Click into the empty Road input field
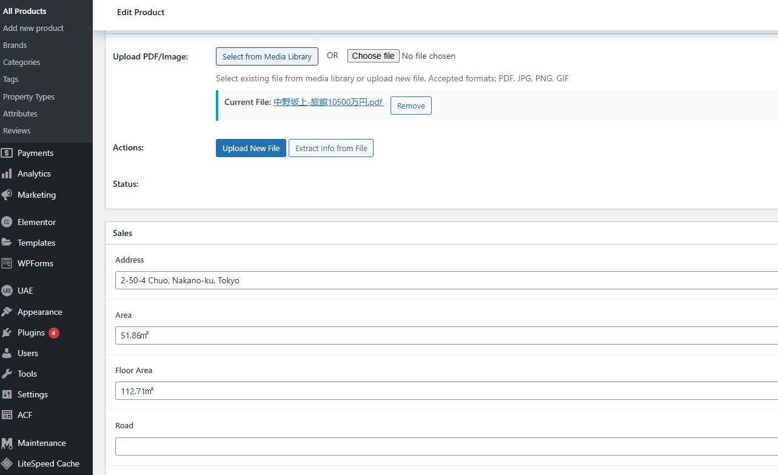The height and width of the screenshot is (475, 778). tap(446, 446)
